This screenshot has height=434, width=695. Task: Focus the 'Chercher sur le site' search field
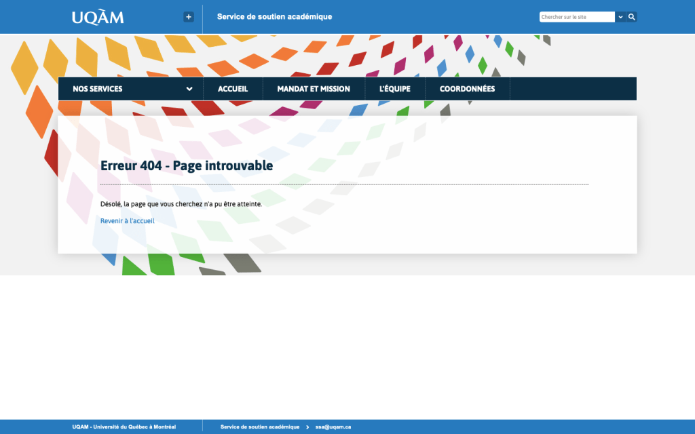[x=577, y=17]
